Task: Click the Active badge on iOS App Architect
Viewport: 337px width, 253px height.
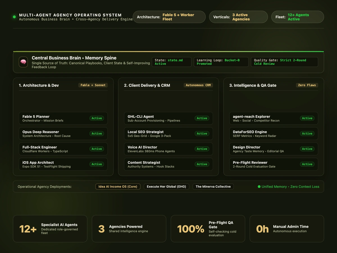Action: [97, 164]
